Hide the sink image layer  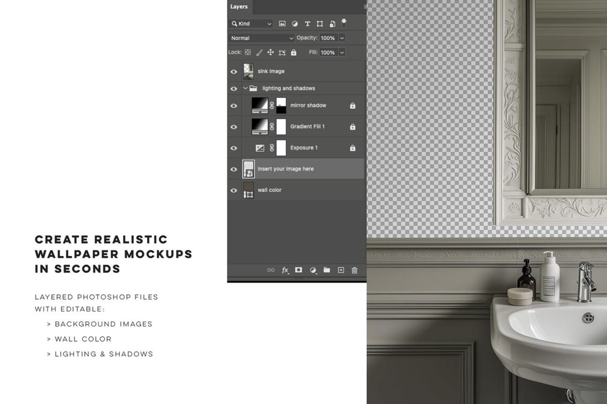pos(234,71)
